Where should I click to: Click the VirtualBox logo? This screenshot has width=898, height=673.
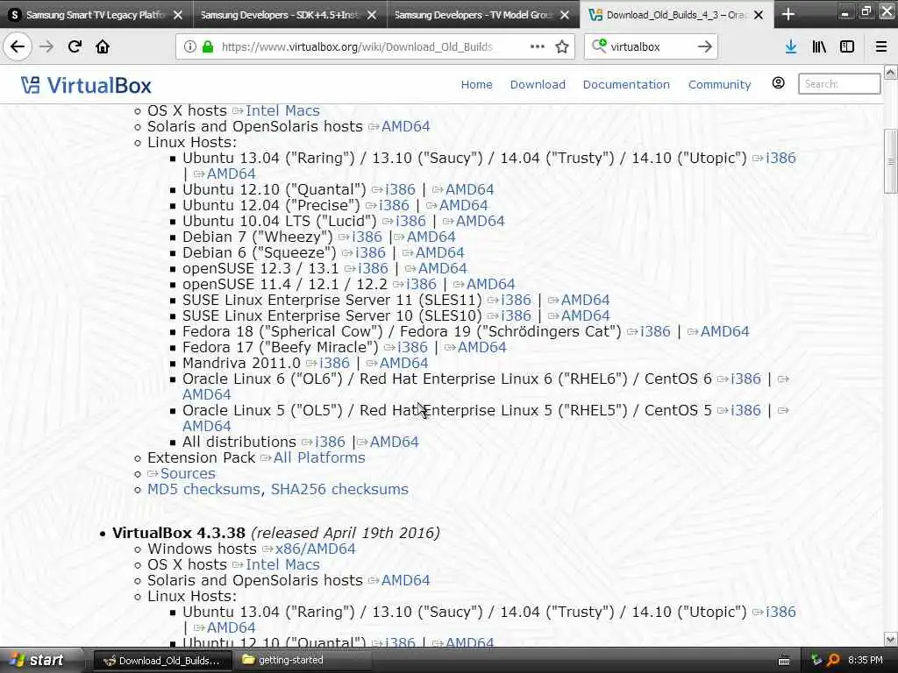coord(87,85)
